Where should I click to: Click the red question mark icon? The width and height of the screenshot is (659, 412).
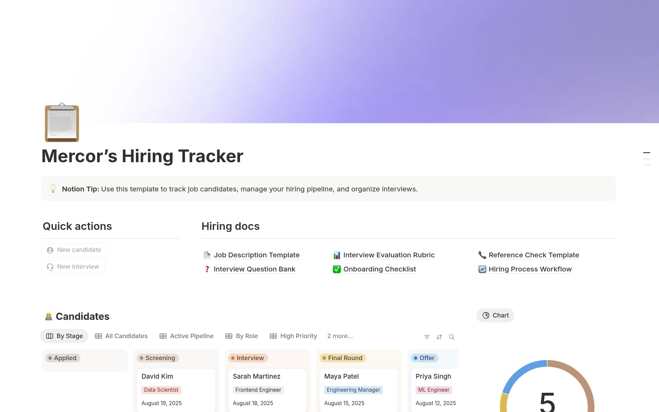207,269
